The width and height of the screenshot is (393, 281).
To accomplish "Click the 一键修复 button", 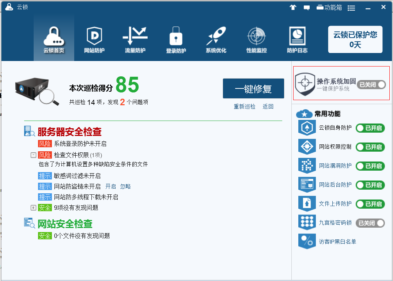I will [253, 88].
